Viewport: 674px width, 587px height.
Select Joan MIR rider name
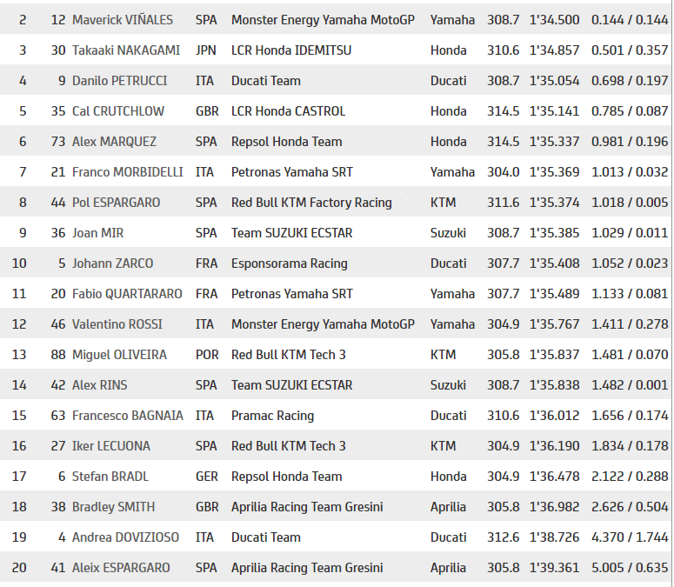click(98, 233)
